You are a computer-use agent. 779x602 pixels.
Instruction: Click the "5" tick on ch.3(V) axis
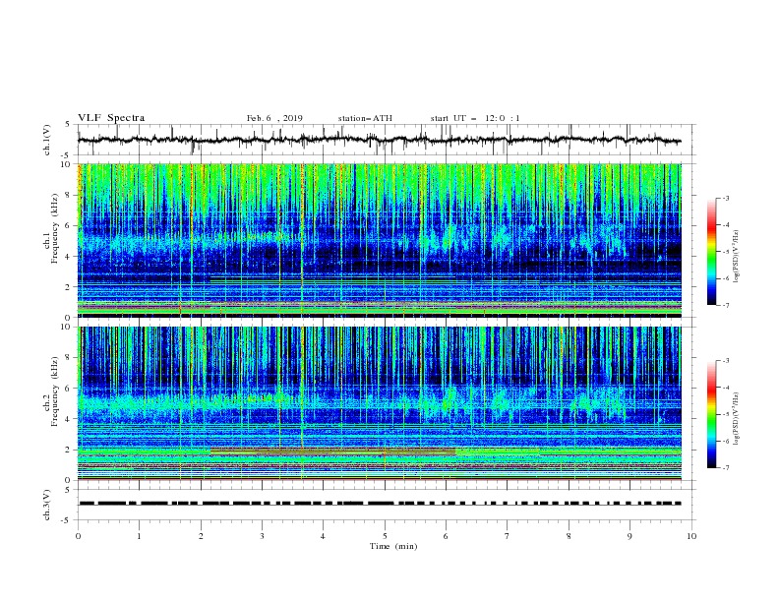(68, 490)
